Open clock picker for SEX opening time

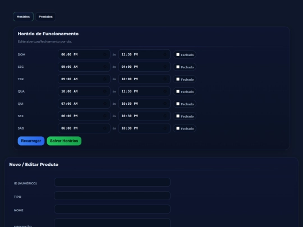[105, 116]
